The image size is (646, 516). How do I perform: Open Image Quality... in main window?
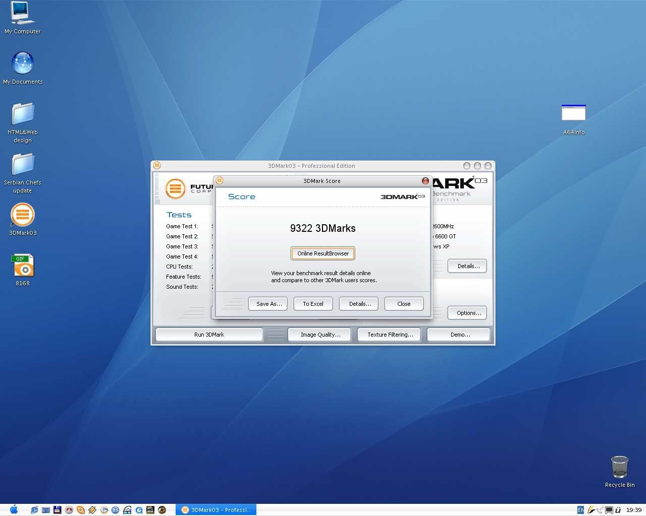coord(319,335)
